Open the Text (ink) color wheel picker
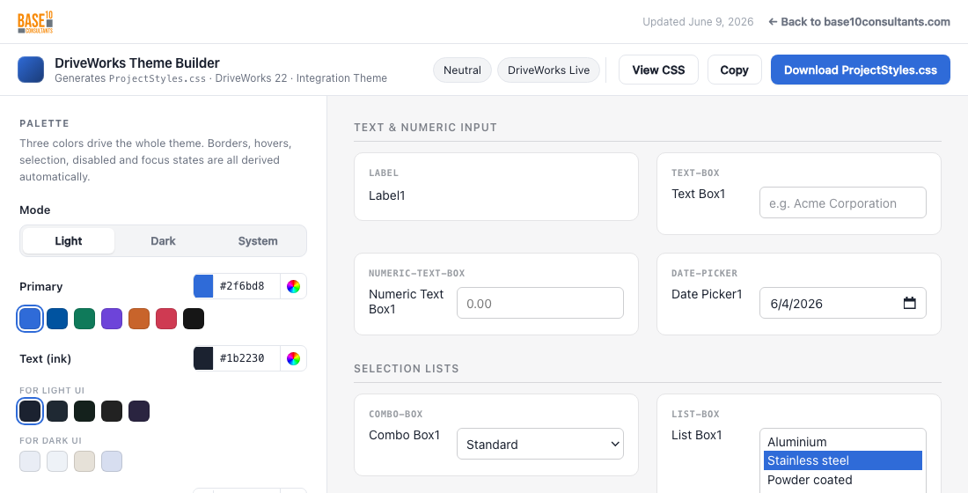 293,359
